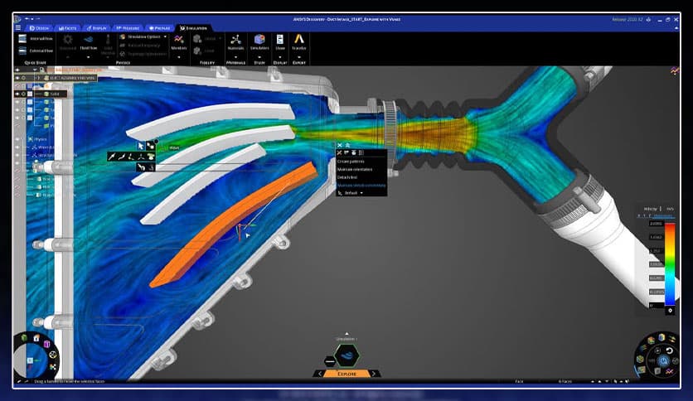Click the rightmost icon in HUD toolbar row
The image size is (693, 401).
[x=151, y=157]
